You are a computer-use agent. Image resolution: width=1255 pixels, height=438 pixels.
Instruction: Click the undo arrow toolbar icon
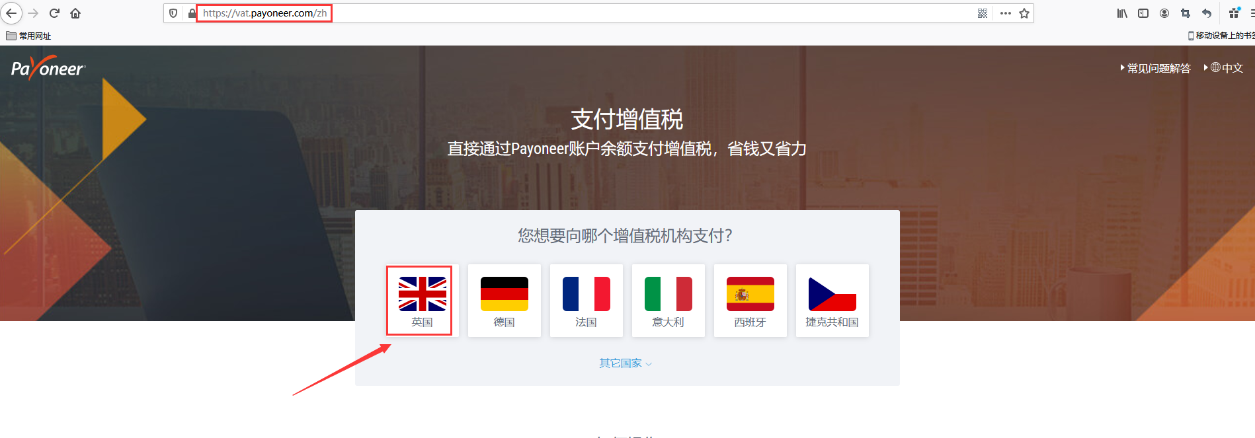1207,13
